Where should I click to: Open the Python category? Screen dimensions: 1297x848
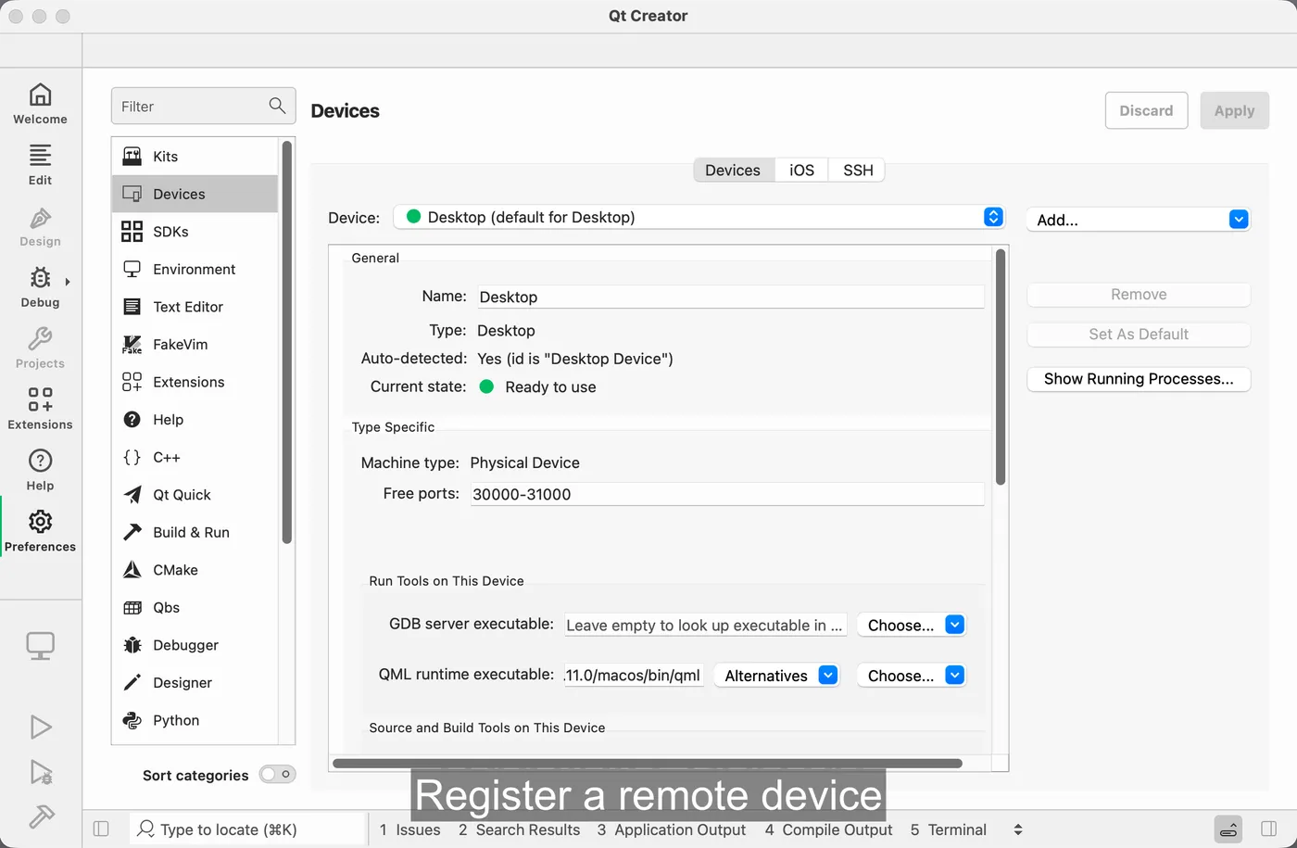point(195,720)
